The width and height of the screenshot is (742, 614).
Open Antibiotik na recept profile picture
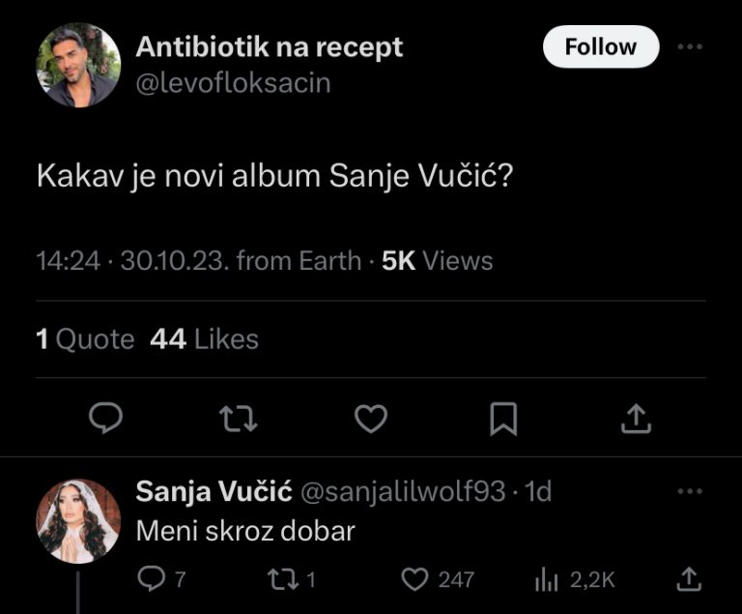pyautogui.click(x=78, y=65)
